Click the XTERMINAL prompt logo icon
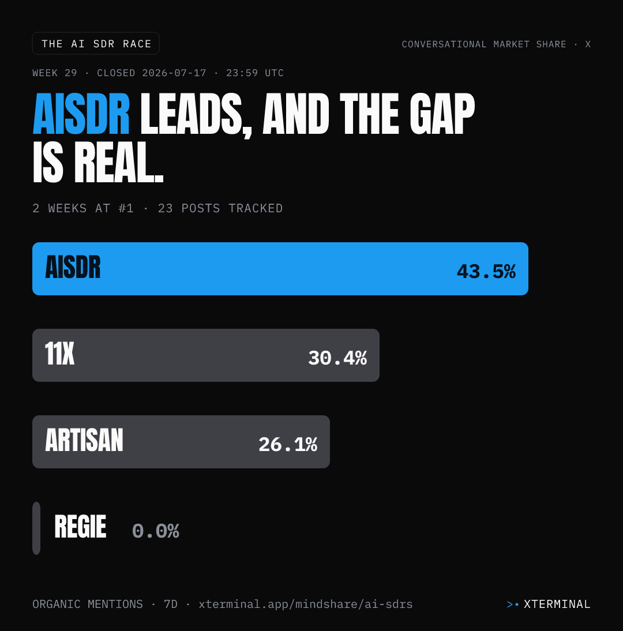This screenshot has width=623, height=631. [512, 604]
